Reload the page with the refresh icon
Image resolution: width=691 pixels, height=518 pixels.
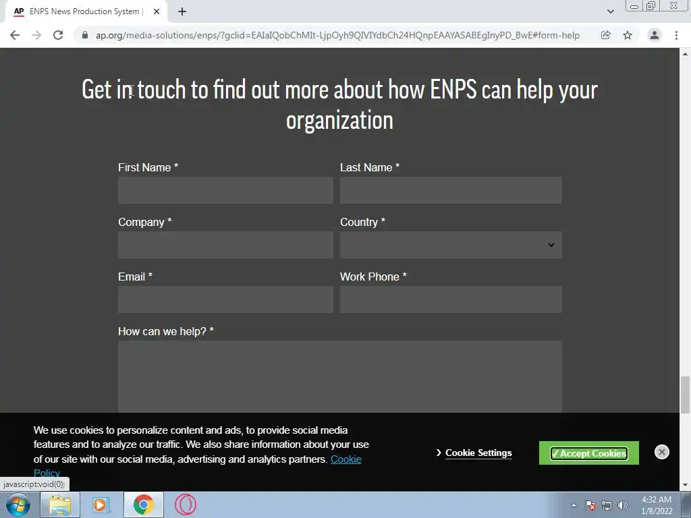(x=58, y=35)
